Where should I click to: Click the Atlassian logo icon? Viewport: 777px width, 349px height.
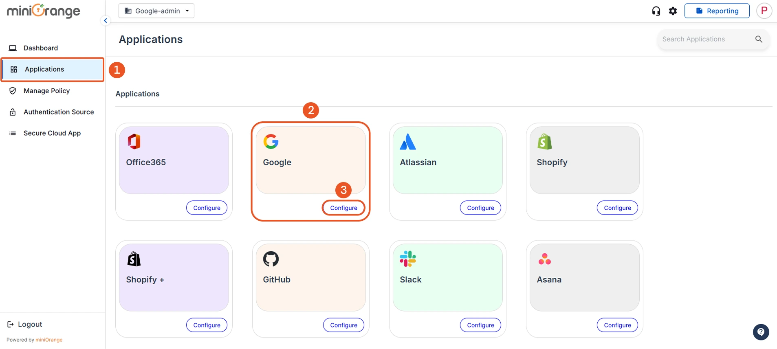coord(408,142)
